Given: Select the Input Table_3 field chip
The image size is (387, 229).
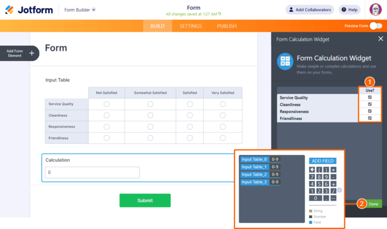Looking at the screenshot, I should [x=254, y=182].
